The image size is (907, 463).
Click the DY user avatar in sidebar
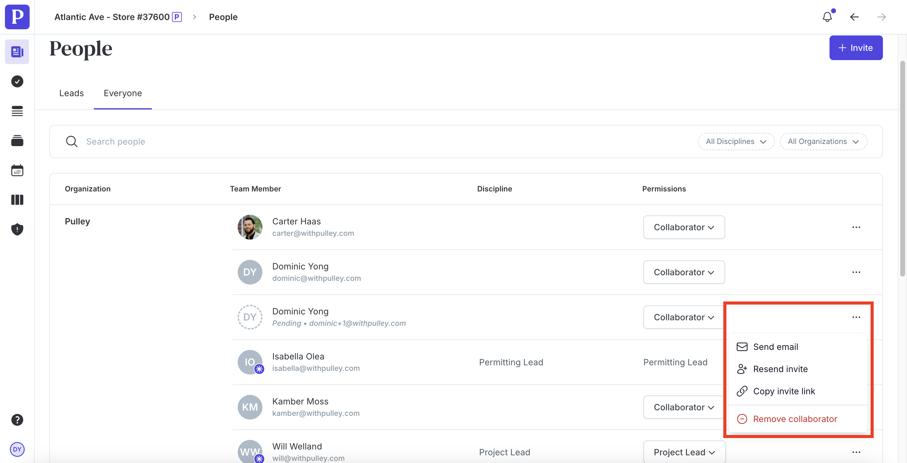coord(17,449)
